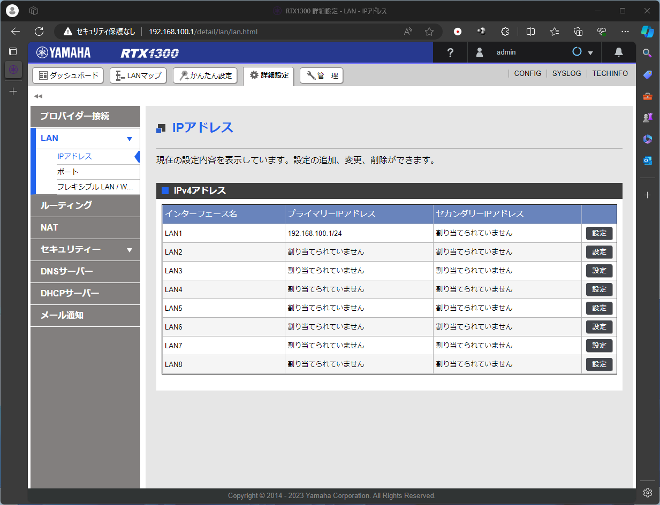Switch to the LANマップ tab

coord(138,75)
